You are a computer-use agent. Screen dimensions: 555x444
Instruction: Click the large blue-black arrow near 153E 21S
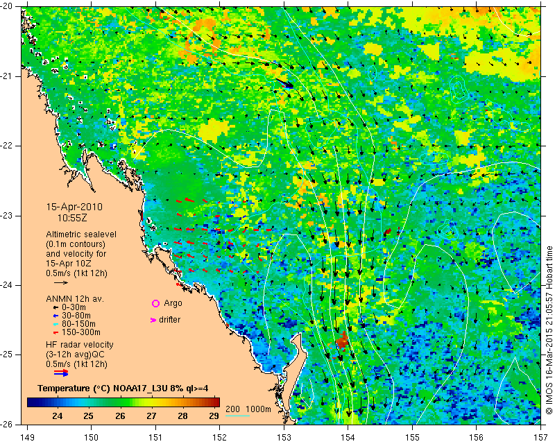pyautogui.click(x=285, y=83)
